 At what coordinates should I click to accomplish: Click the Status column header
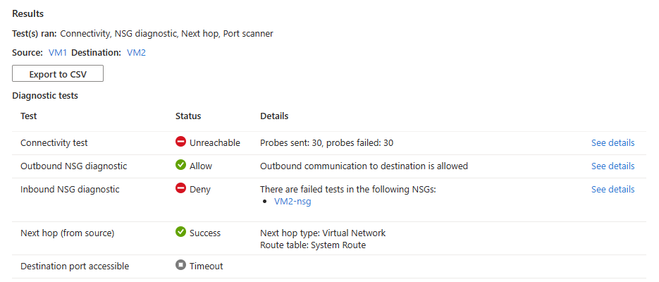point(188,116)
